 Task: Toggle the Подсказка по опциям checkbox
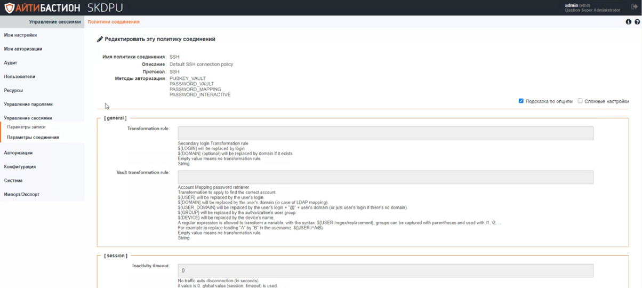point(521,101)
